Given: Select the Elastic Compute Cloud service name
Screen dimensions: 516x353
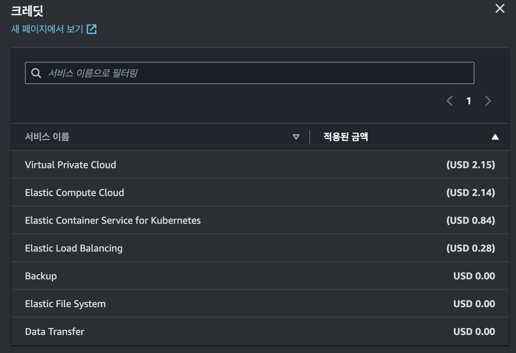Looking at the screenshot, I should point(75,192).
